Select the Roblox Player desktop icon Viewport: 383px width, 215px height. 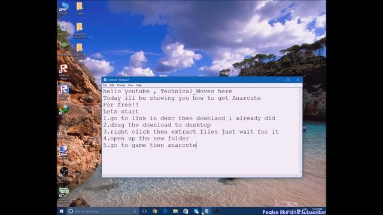64,72
